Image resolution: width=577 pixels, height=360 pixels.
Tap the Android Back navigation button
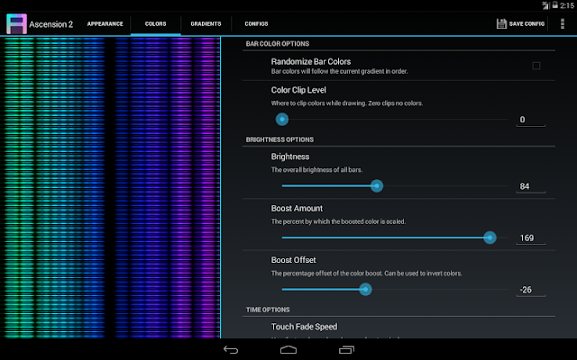point(231,350)
